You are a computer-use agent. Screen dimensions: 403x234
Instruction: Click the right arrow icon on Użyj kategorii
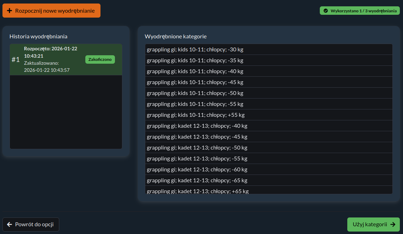point(393,224)
